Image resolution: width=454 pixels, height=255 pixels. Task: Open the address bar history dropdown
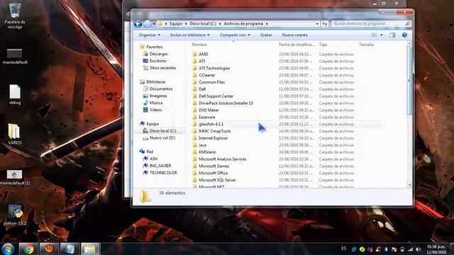(317, 23)
